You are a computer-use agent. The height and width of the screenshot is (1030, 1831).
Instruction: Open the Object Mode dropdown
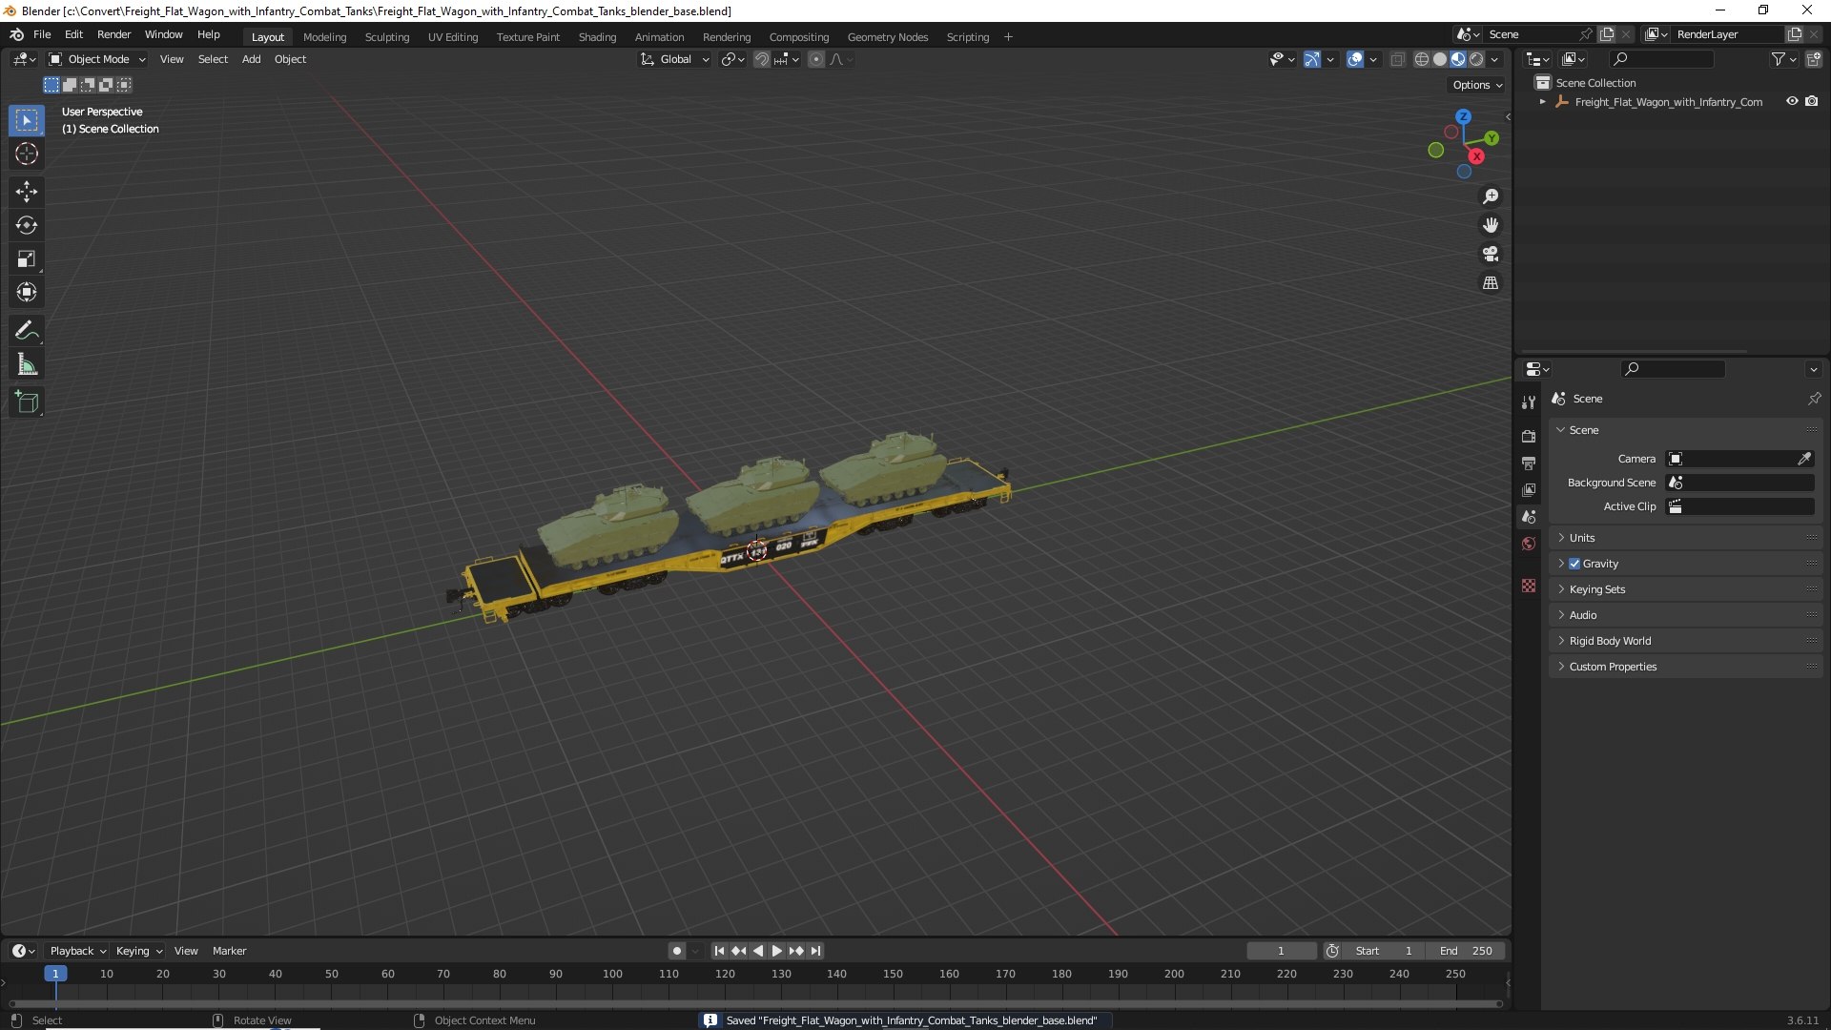(97, 59)
